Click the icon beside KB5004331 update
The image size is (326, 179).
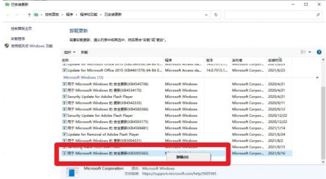coord(64,141)
